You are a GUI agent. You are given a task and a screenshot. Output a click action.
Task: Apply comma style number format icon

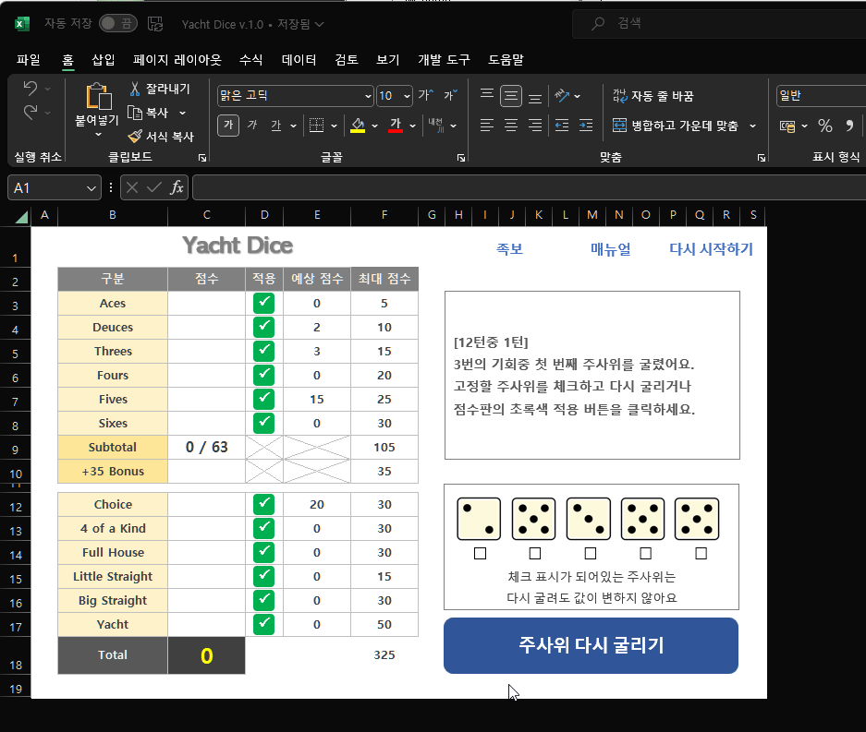click(850, 125)
